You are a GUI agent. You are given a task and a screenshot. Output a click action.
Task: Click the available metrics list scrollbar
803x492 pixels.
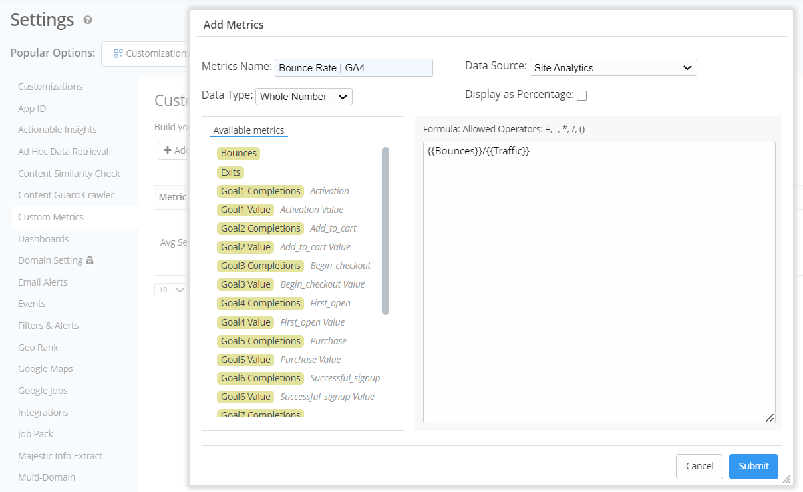coord(385,230)
